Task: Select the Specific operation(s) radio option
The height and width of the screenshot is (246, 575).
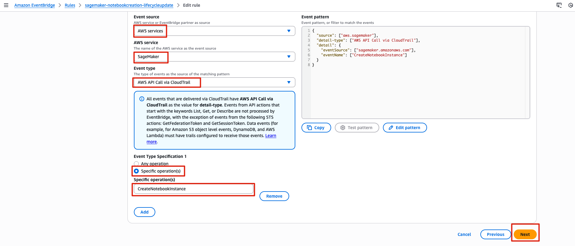Action: pos(136,171)
